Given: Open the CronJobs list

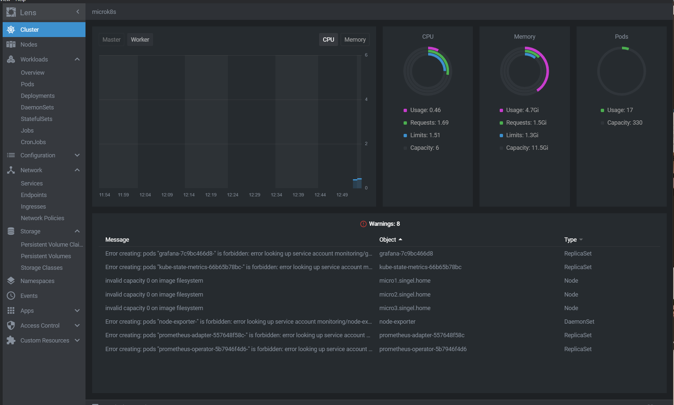Looking at the screenshot, I should pos(33,142).
